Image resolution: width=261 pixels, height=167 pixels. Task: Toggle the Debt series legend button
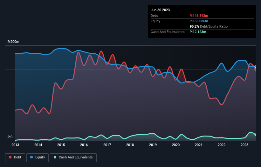15,157
